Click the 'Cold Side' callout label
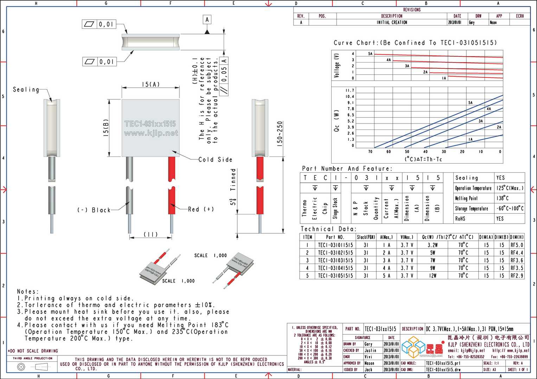 pyautogui.click(x=215, y=160)
